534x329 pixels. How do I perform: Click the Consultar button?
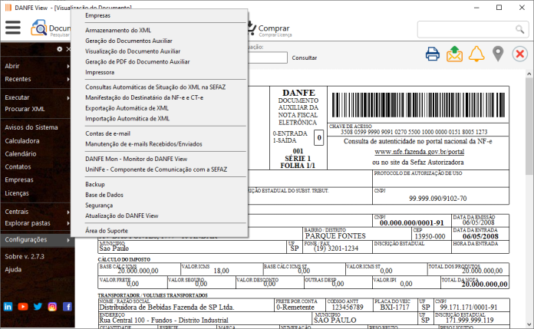pos(305,58)
